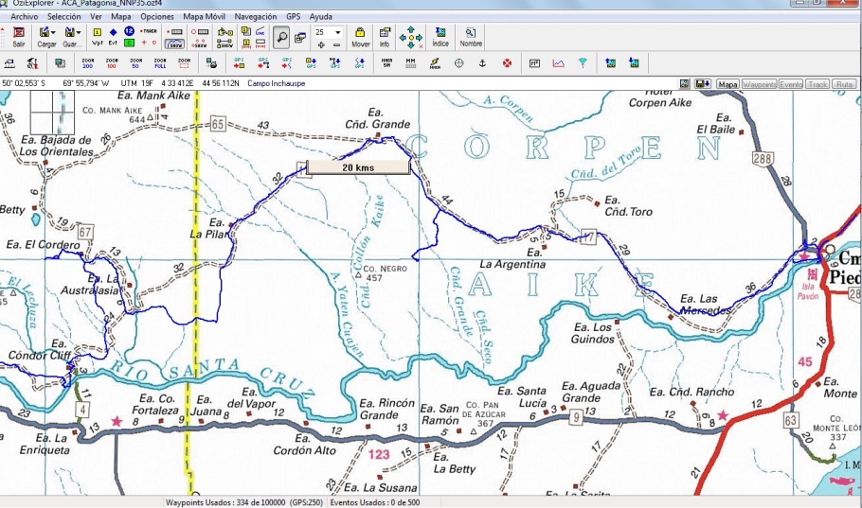Click the Eventos Usados status text

click(374, 502)
